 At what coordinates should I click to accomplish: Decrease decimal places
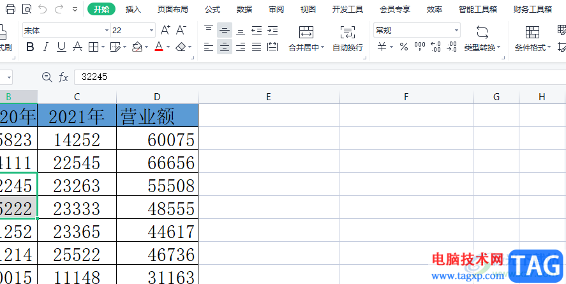coord(452,47)
